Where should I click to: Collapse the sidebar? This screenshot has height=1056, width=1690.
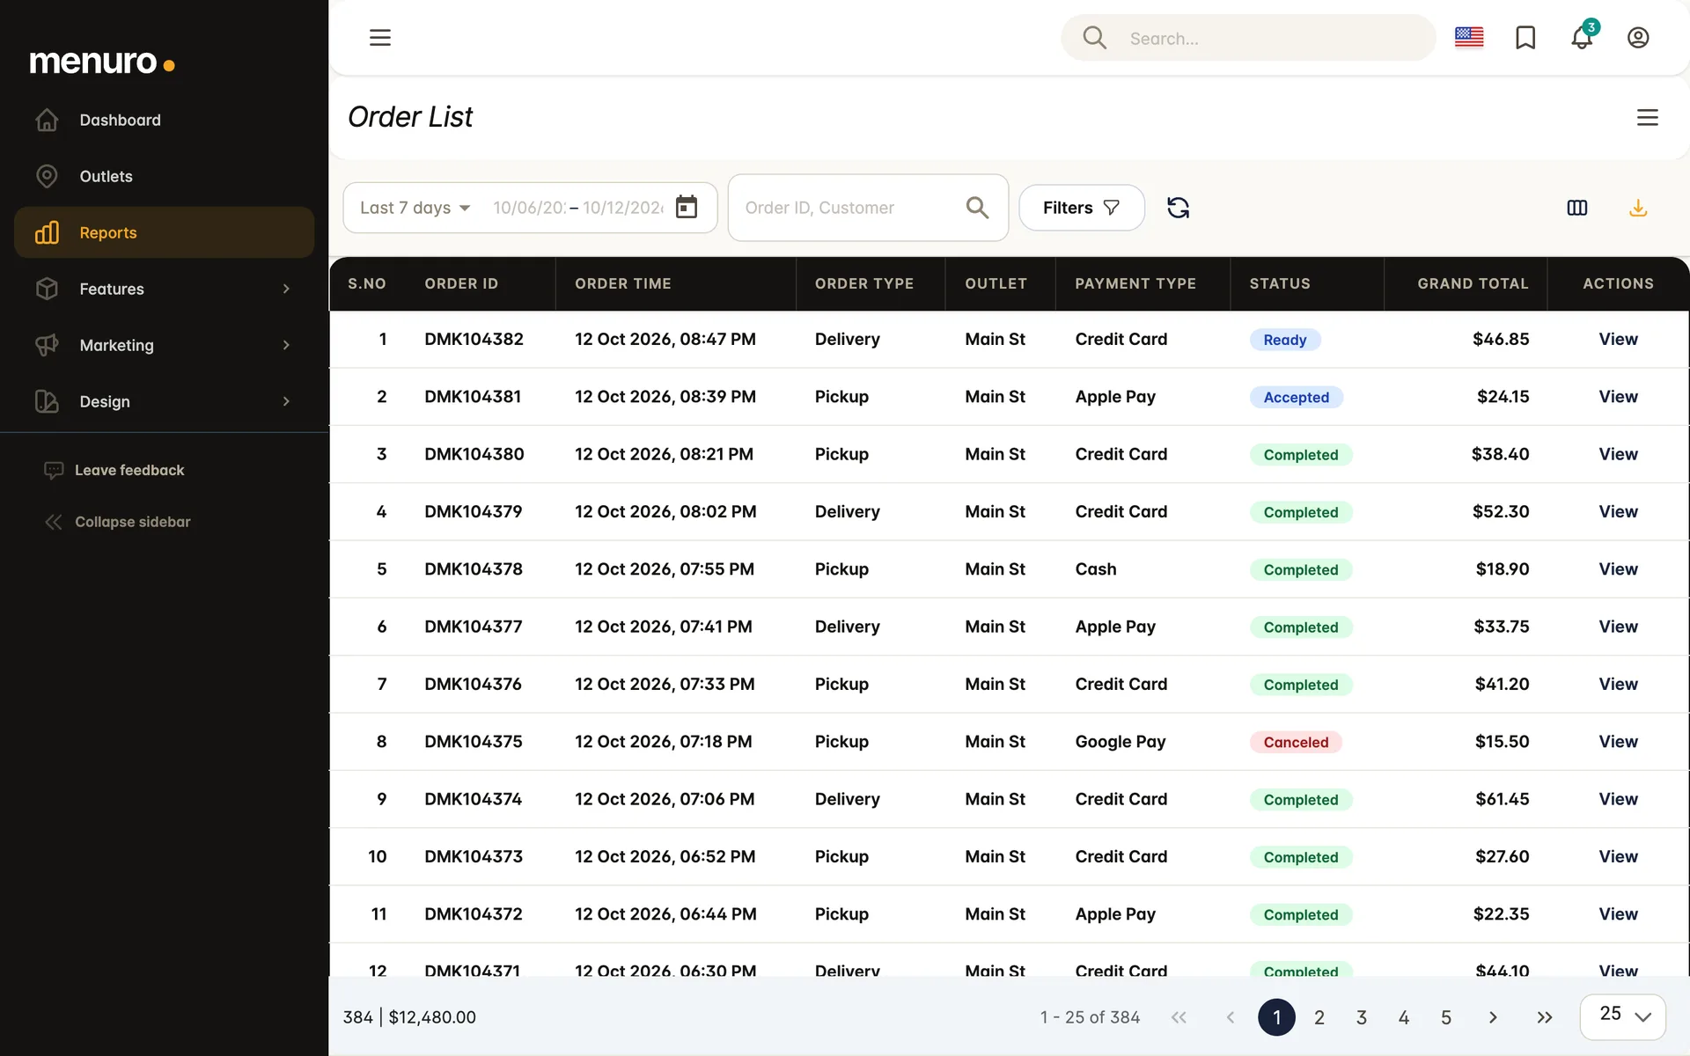(117, 522)
